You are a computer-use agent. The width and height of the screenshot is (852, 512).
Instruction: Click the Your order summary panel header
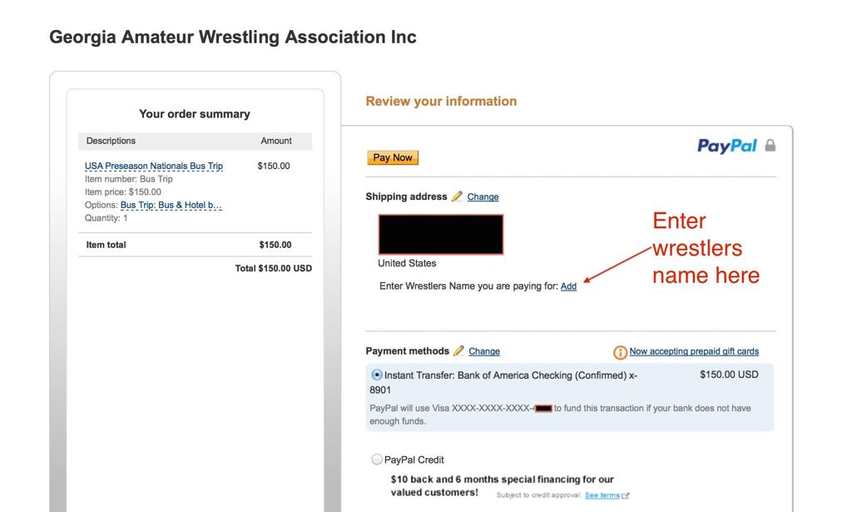(x=194, y=113)
